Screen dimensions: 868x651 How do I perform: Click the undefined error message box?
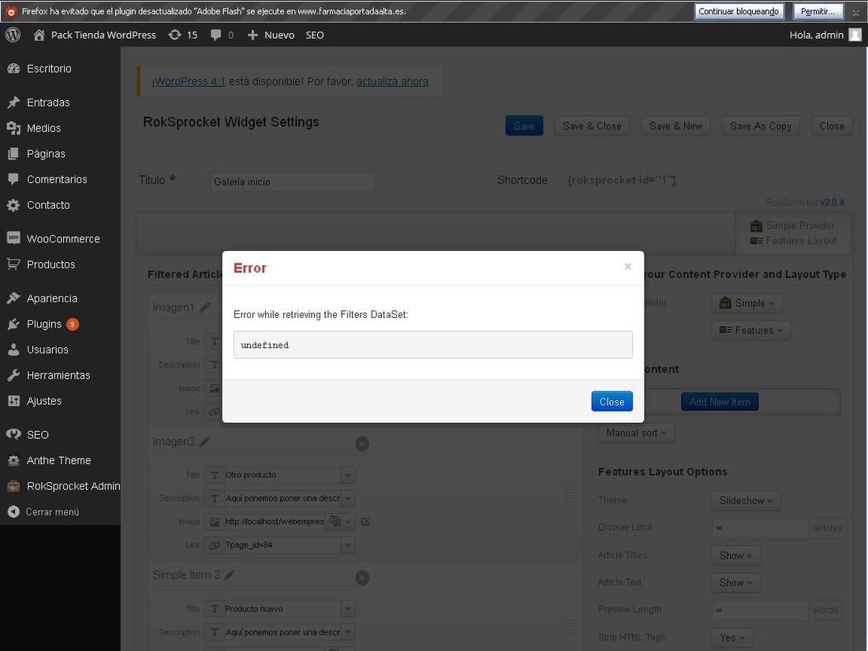coord(433,345)
